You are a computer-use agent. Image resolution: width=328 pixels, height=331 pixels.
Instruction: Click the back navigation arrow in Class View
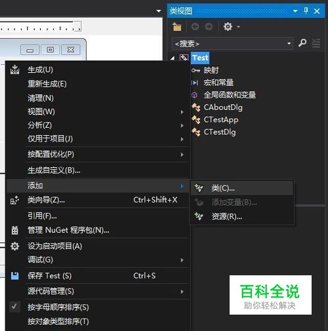point(195,27)
